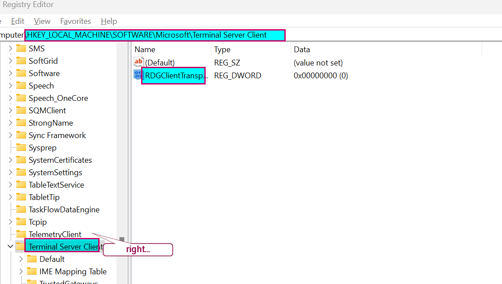The height and width of the screenshot is (284, 502).
Task: Click the TableTextService folder icon
Action: coord(21,185)
